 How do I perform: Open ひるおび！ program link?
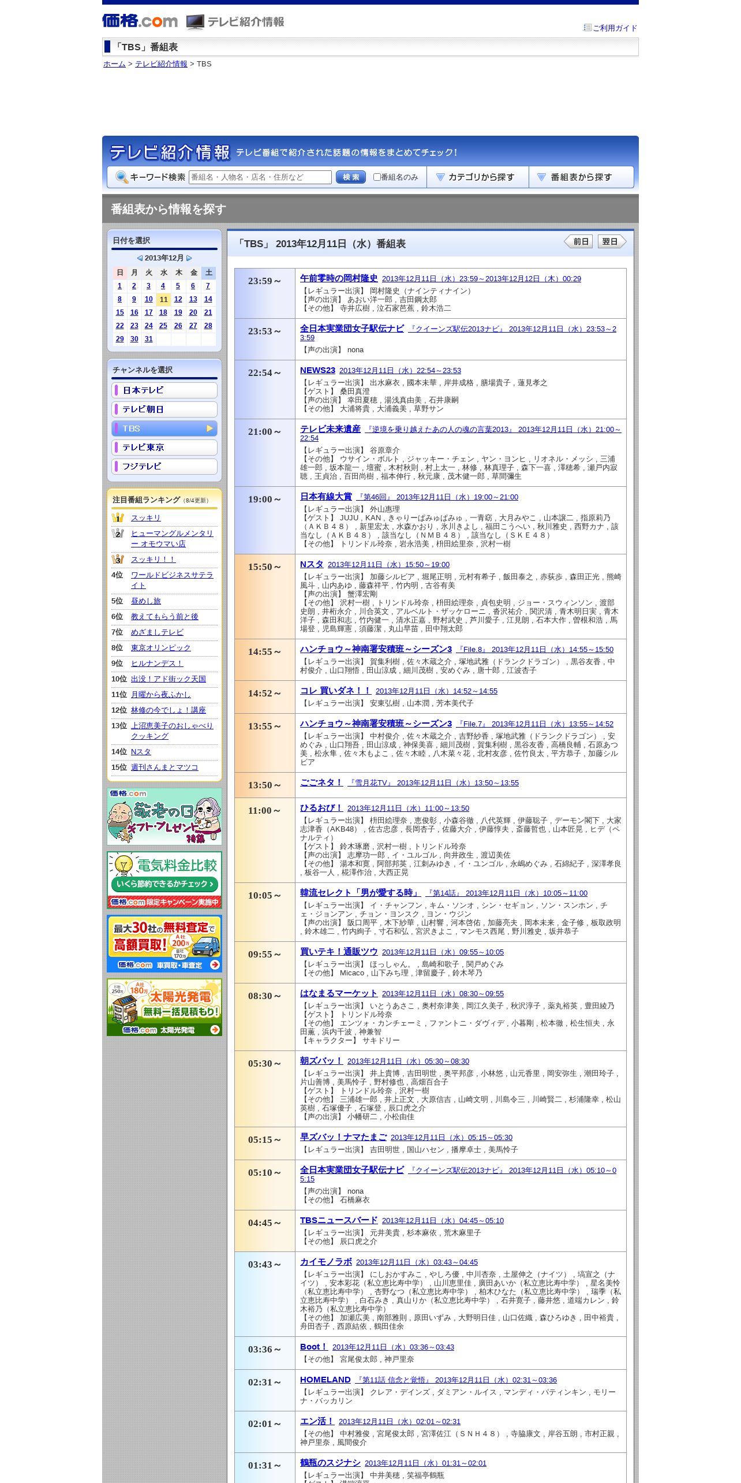click(x=321, y=808)
